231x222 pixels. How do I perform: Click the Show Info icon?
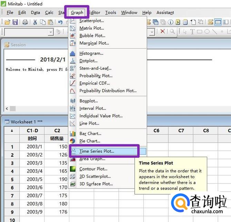pyautogui.click(x=170, y=22)
